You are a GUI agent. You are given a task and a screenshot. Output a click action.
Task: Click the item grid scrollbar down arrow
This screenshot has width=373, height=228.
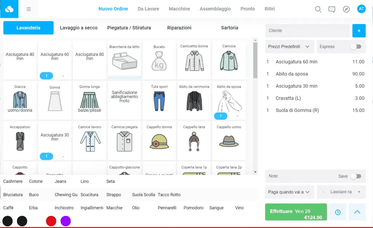point(255,172)
